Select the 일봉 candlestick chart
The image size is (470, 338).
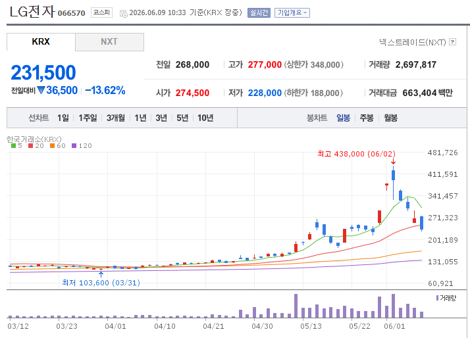(343, 118)
